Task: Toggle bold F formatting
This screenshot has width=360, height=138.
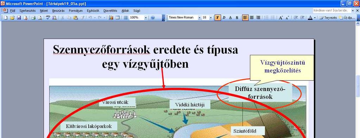Action: tap(217, 18)
